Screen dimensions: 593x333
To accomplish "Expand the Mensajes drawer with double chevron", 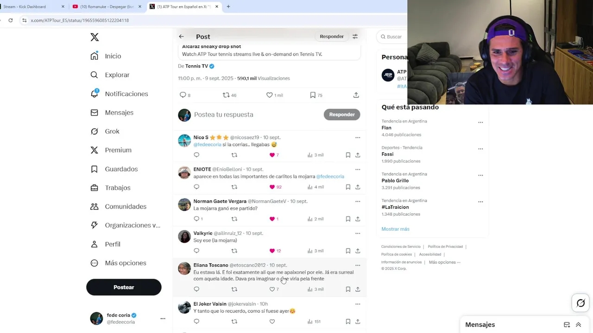I will (x=578, y=325).
